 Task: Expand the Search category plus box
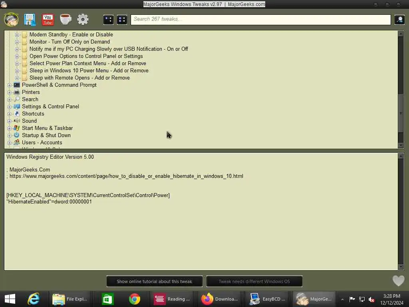click(10, 100)
